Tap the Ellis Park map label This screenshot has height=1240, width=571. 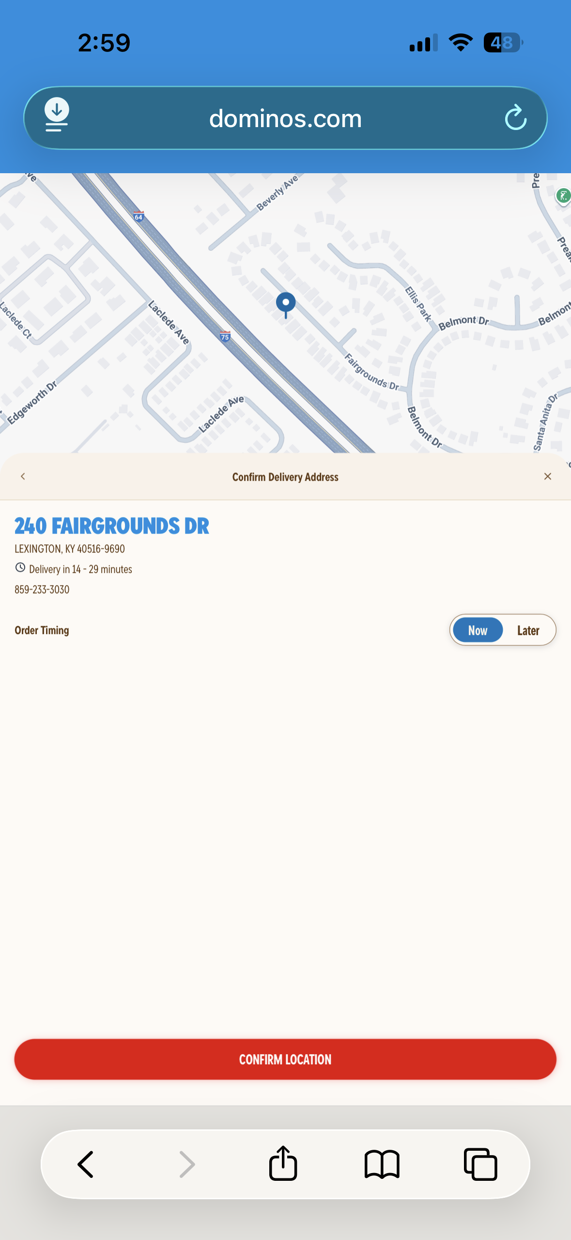[x=418, y=304]
